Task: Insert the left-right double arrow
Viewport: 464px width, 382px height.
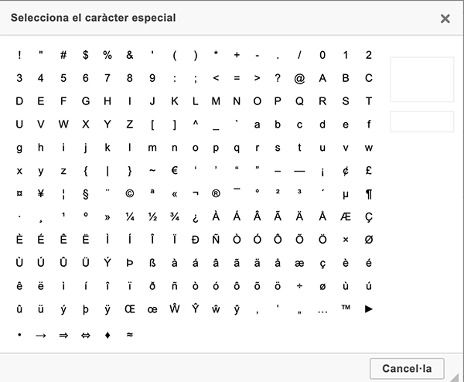Action: 85,335
